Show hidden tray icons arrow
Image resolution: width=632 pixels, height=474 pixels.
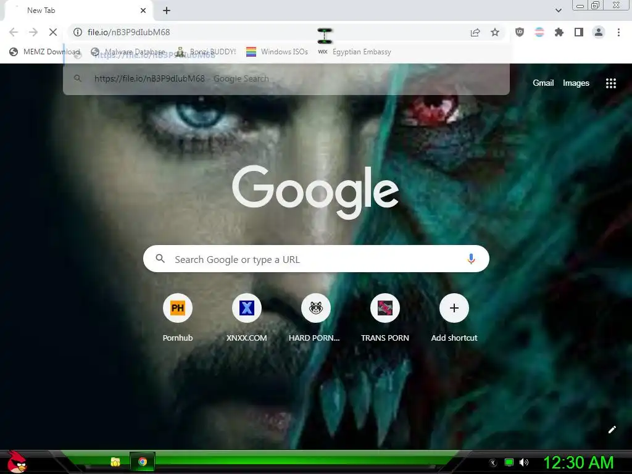(493, 463)
